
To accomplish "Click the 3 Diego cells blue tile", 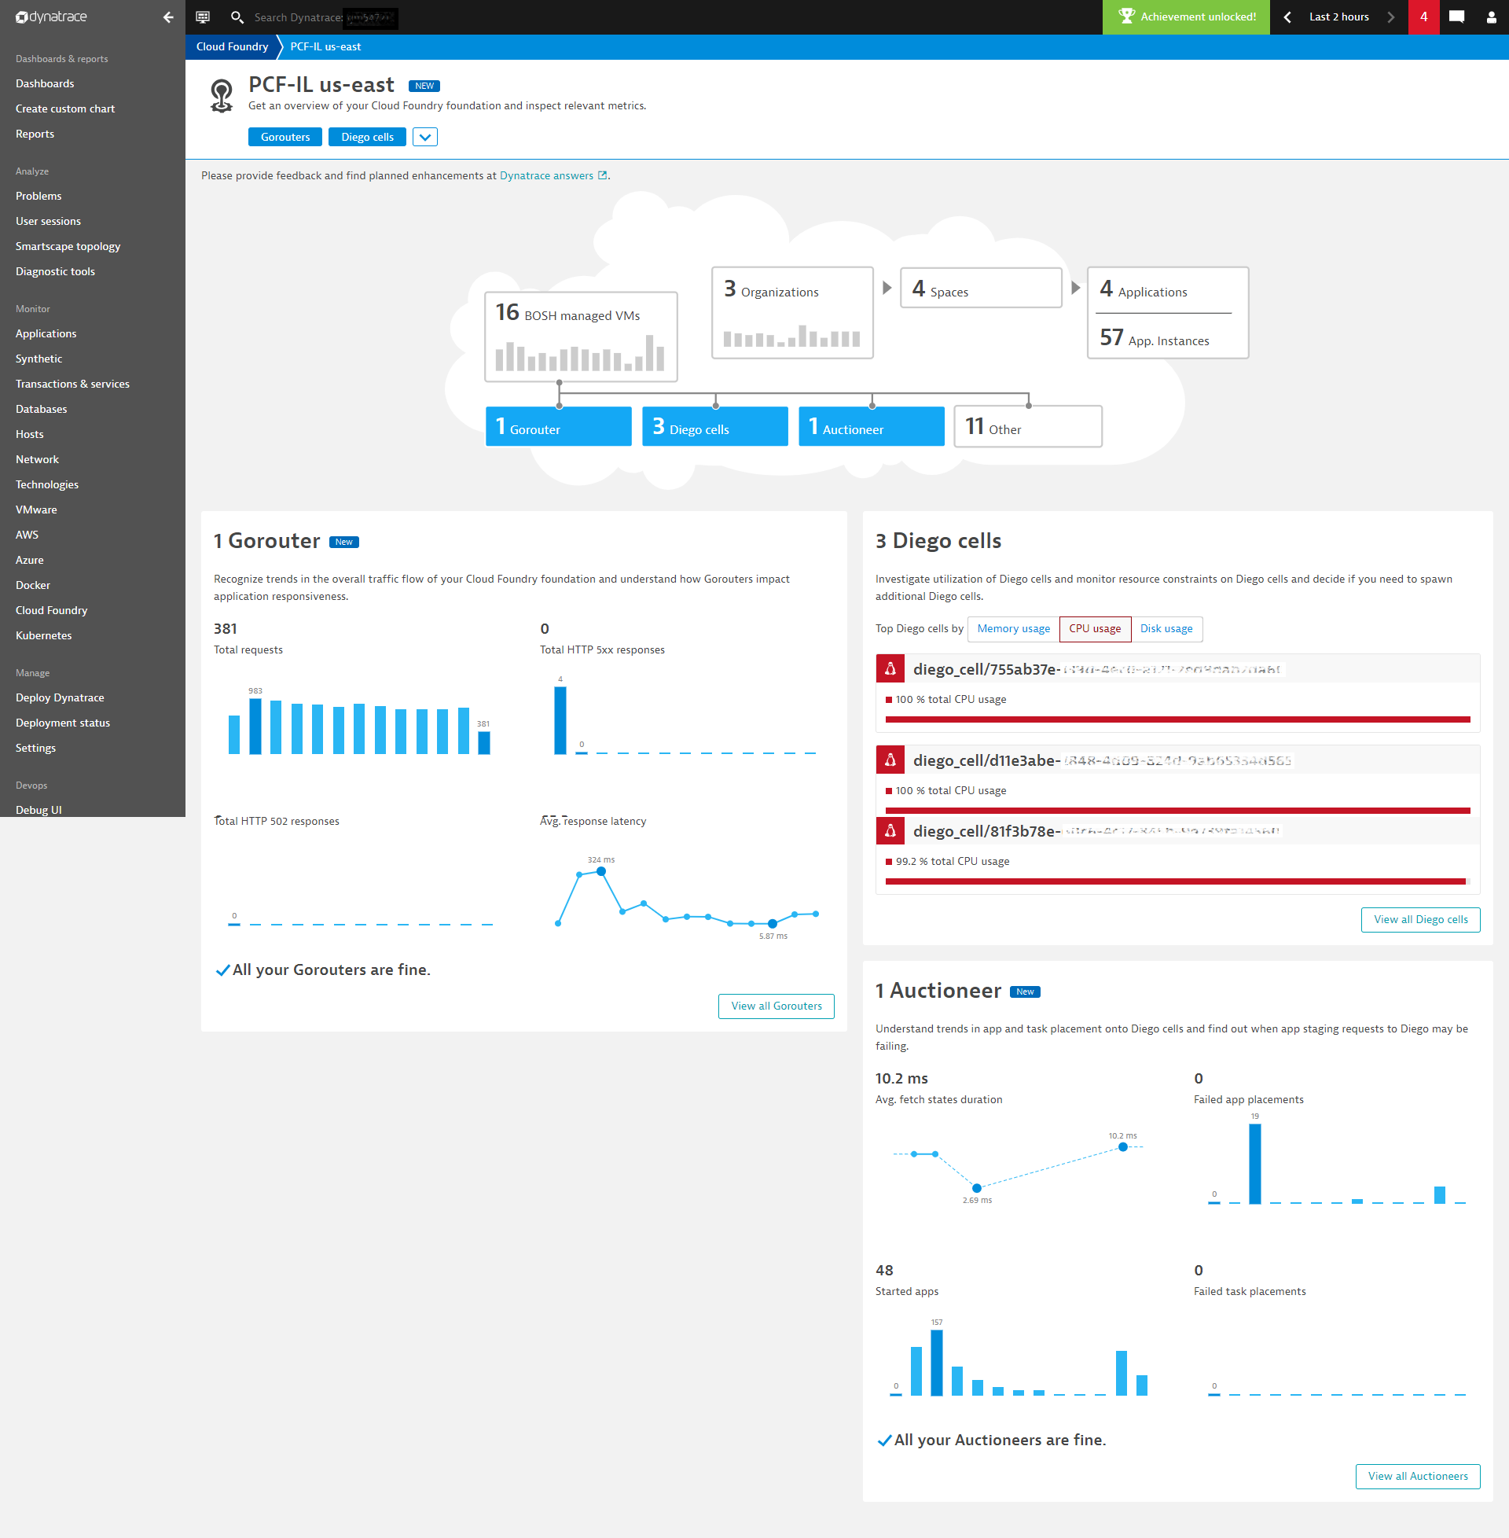I will coord(715,426).
